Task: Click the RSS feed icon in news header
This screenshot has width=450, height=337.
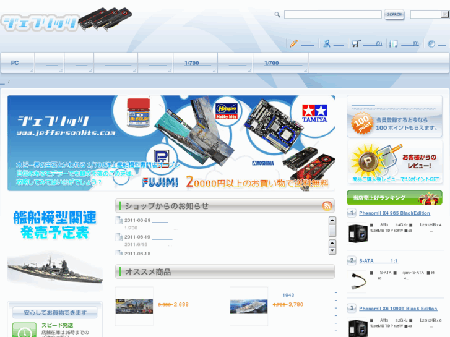Action: coord(327,206)
